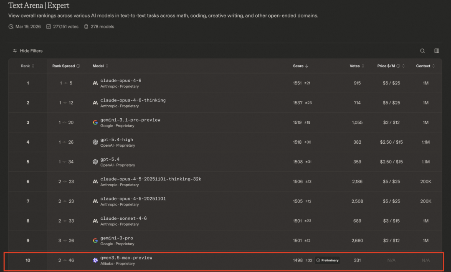Screen dimensions: 451x272
Task: Click the Anthropic logo beside claude-opus-4-6
Action: pos(95,83)
